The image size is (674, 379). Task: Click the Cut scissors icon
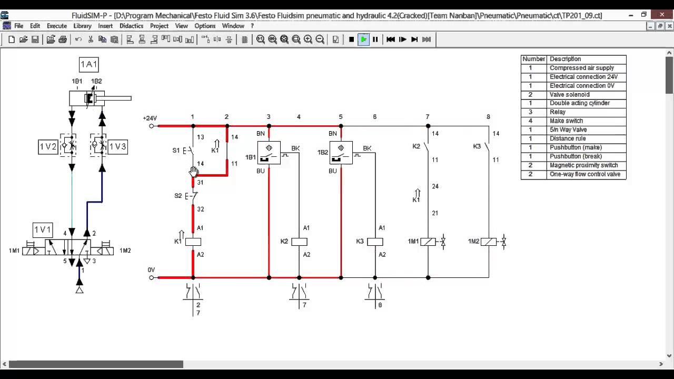pyautogui.click(x=91, y=39)
